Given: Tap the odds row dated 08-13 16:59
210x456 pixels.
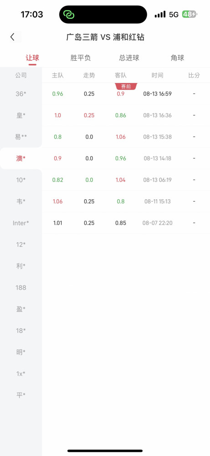Looking at the screenshot, I should click(126, 93).
